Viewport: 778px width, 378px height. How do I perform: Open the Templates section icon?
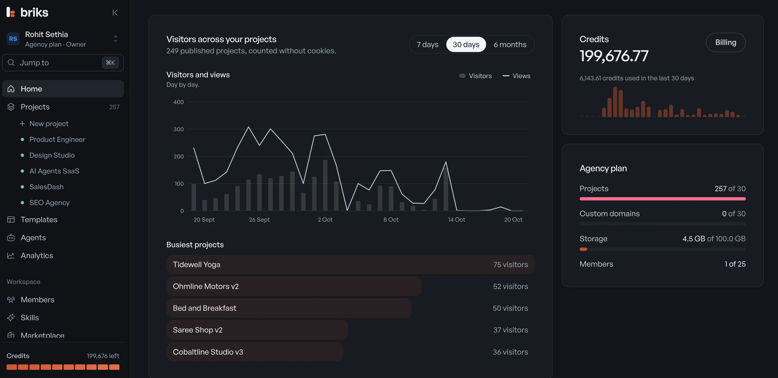[11, 220]
